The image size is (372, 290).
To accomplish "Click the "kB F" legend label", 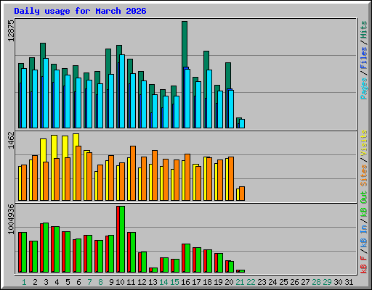I will coord(364,265).
